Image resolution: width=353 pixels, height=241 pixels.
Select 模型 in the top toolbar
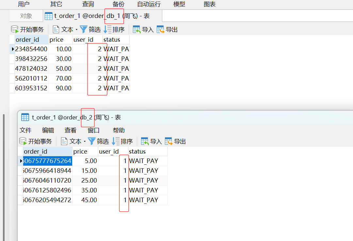179,4
